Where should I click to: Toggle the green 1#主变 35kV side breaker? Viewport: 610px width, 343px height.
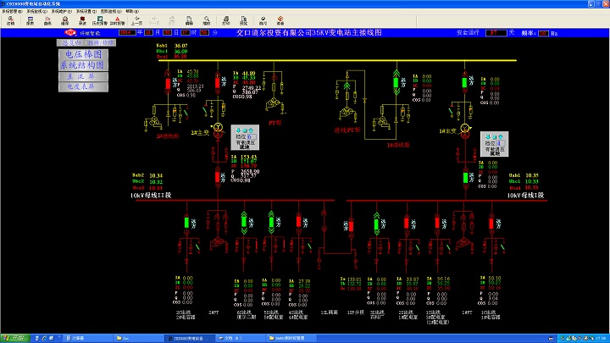coord(464,84)
